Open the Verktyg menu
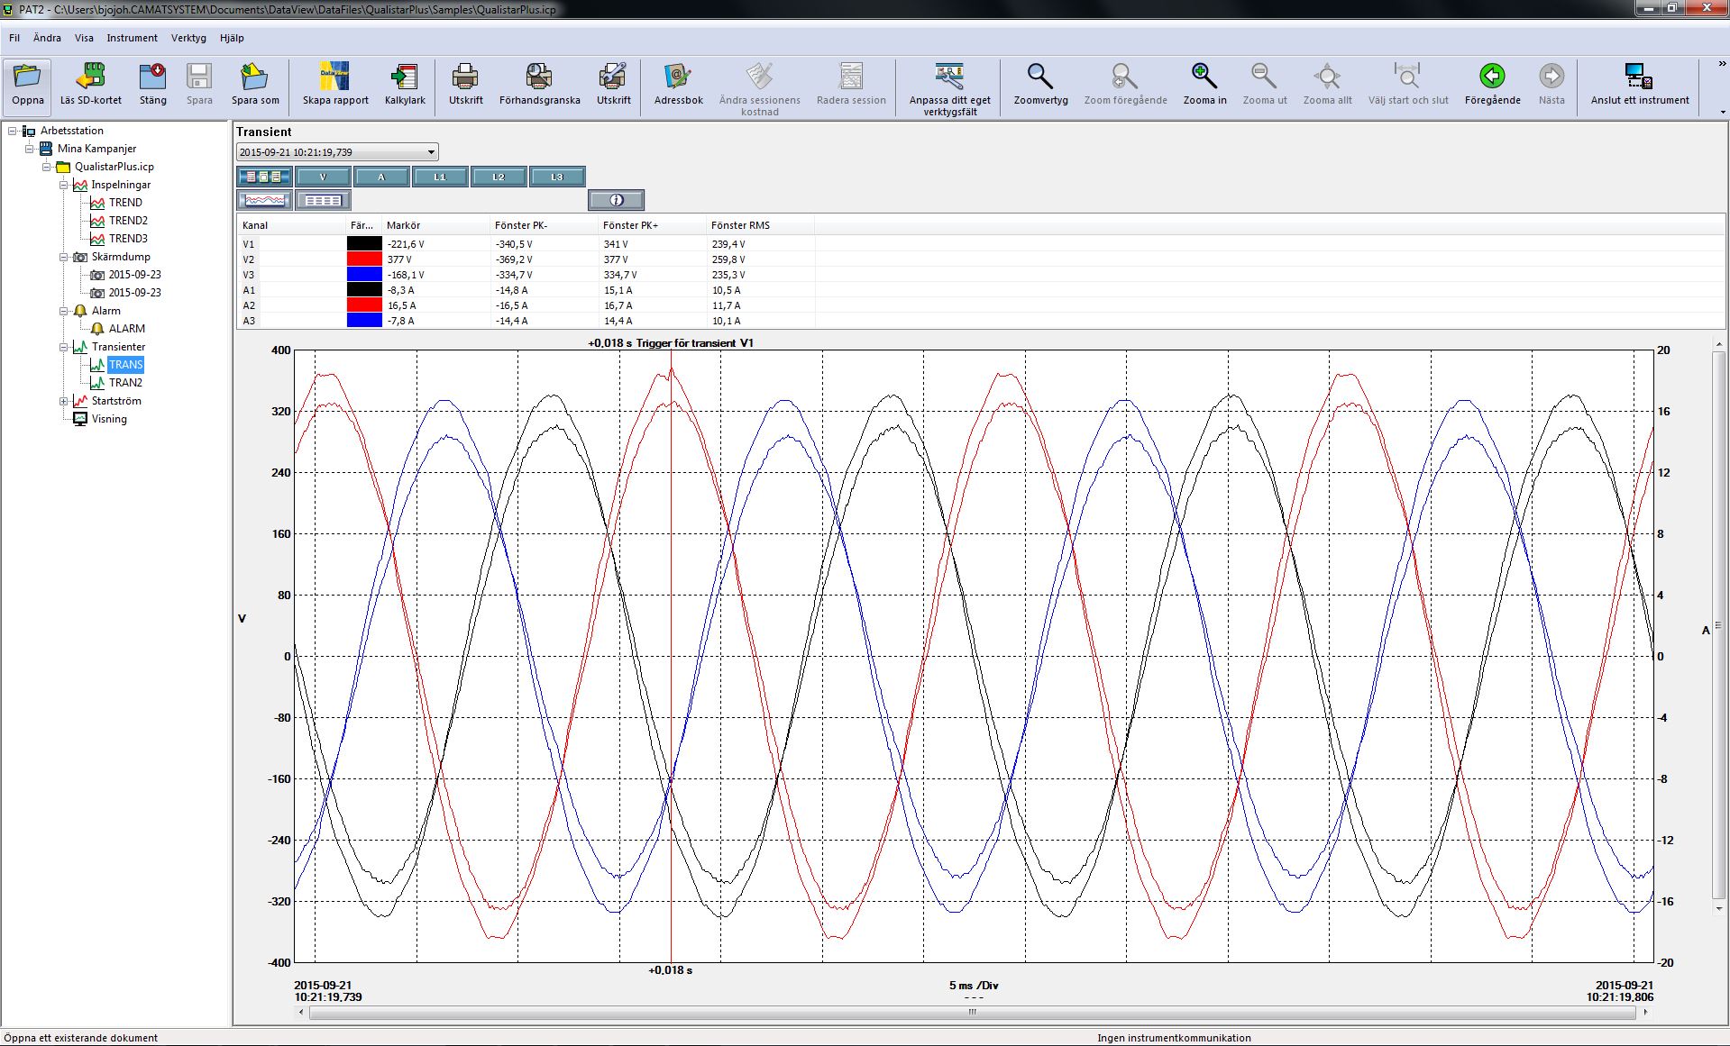1730x1046 pixels. pos(188,38)
